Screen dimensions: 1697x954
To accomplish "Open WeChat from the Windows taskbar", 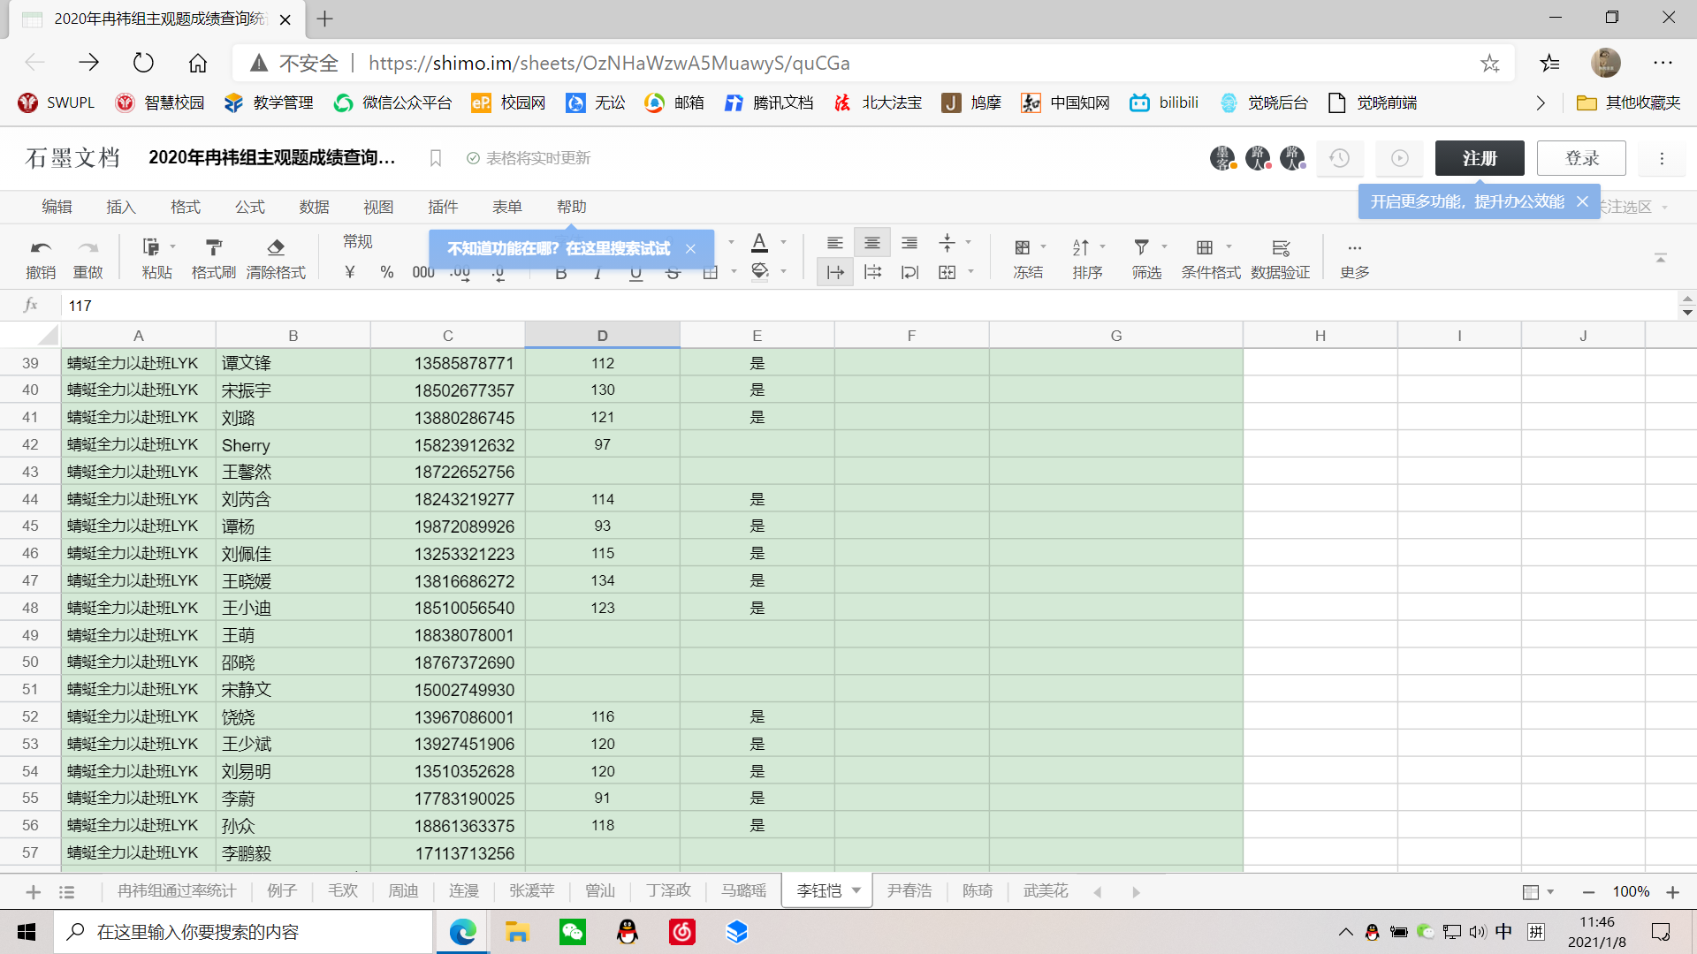I will [x=572, y=932].
